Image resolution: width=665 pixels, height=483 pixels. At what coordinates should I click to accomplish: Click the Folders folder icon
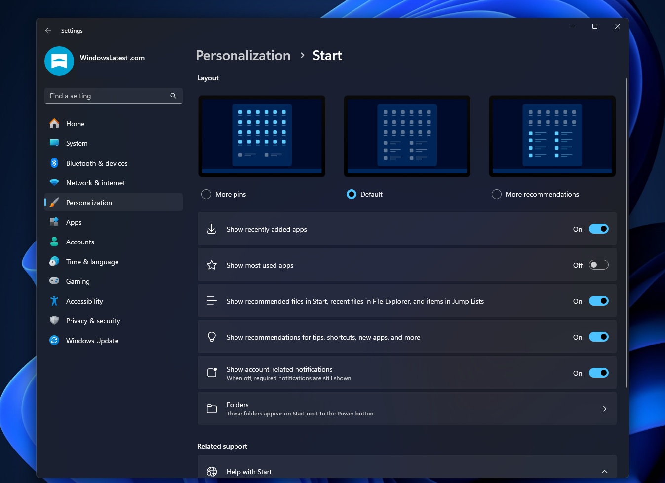(212, 409)
